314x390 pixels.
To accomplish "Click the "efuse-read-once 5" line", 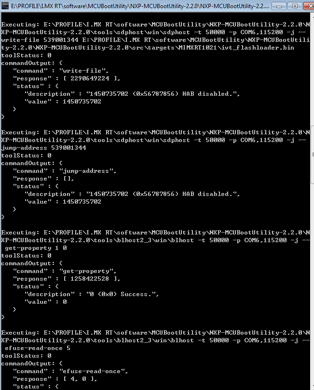I will 38,348.
